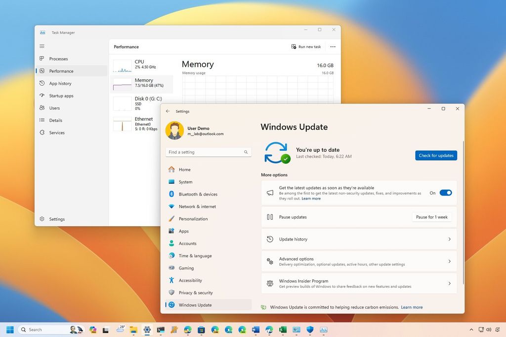Viewport: 506px width, 337px height.
Task: Disable getting latest updates as soon as available
Action: pyautogui.click(x=445, y=193)
